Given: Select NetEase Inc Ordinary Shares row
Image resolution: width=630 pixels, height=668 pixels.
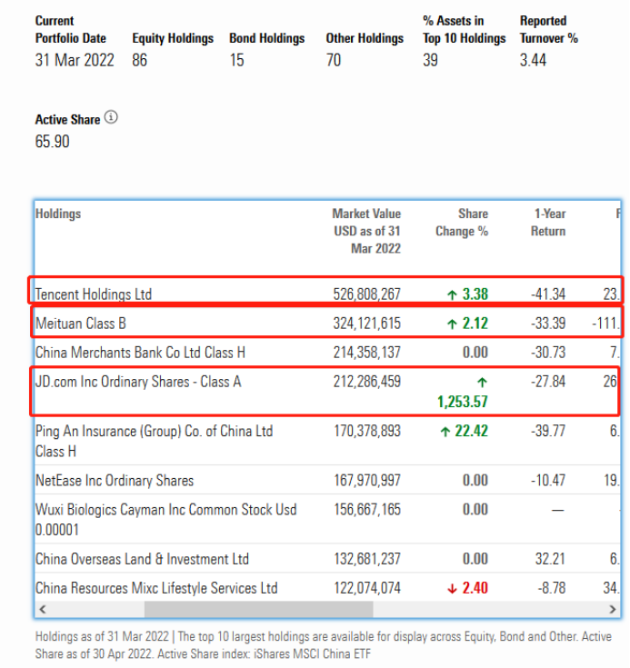Looking at the screenshot, I should [115, 480].
